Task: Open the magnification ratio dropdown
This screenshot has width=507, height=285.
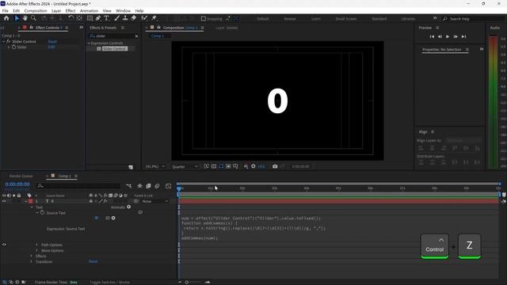Action: [155, 167]
